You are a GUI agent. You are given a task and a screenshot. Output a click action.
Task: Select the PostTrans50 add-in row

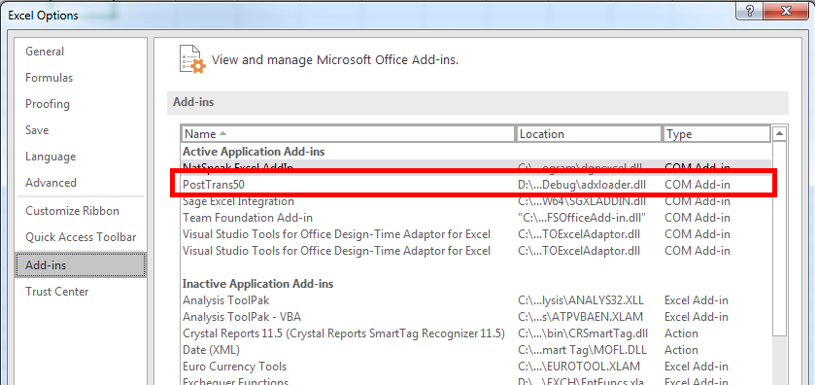[x=476, y=184]
